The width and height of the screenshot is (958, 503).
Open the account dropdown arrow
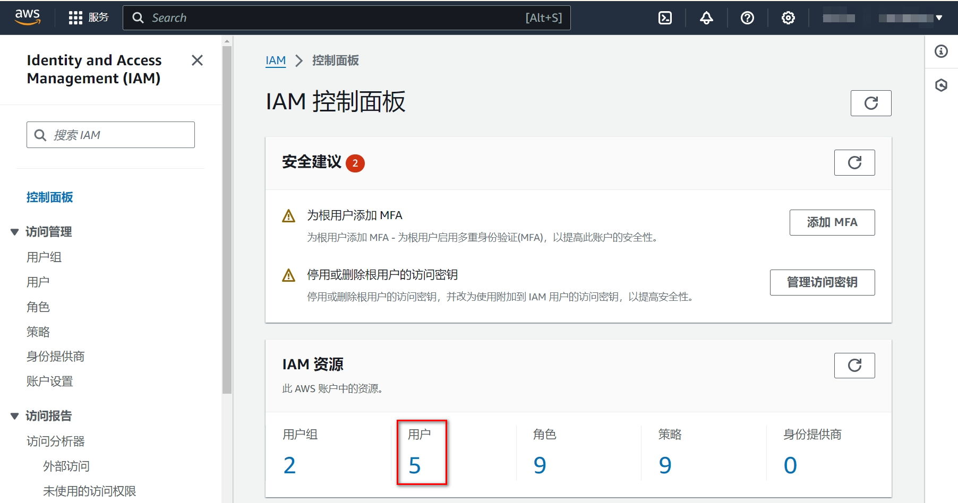(x=939, y=18)
